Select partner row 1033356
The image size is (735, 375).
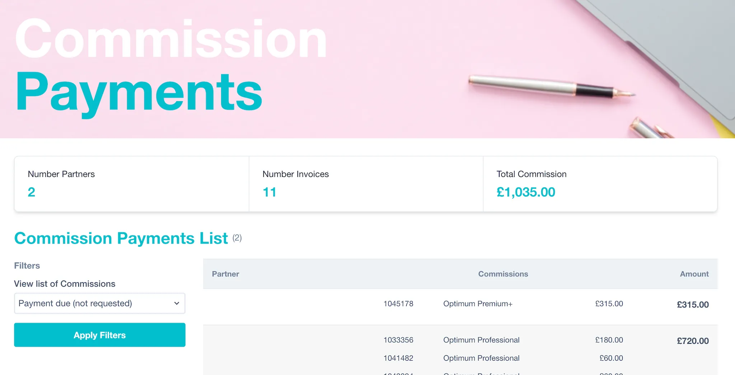click(398, 340)
